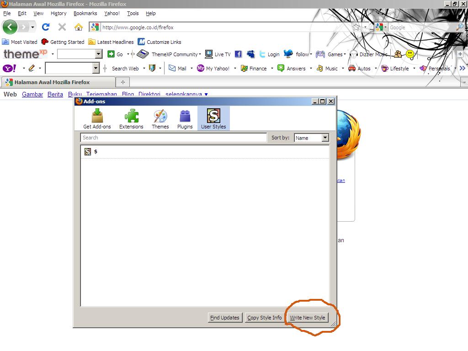Open the Edit menu
The image size is (468, 351).
[x=22, y=13]
